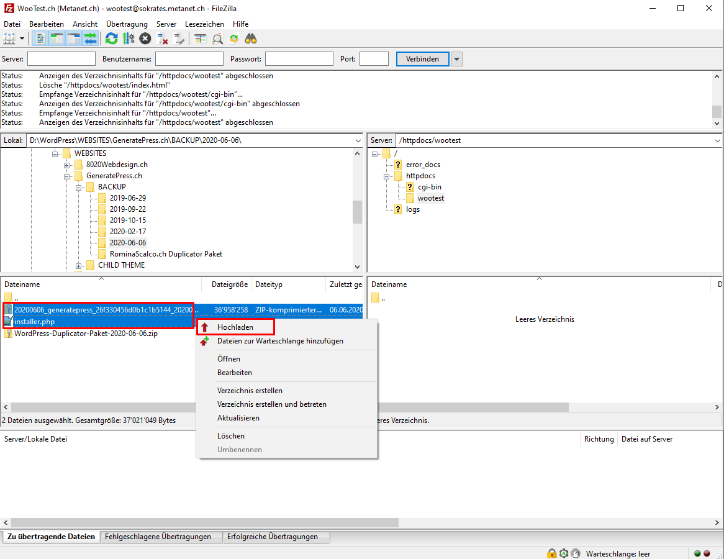Open the Übertragung menu
The image size is (724, 559).
[x=127, y=24]
